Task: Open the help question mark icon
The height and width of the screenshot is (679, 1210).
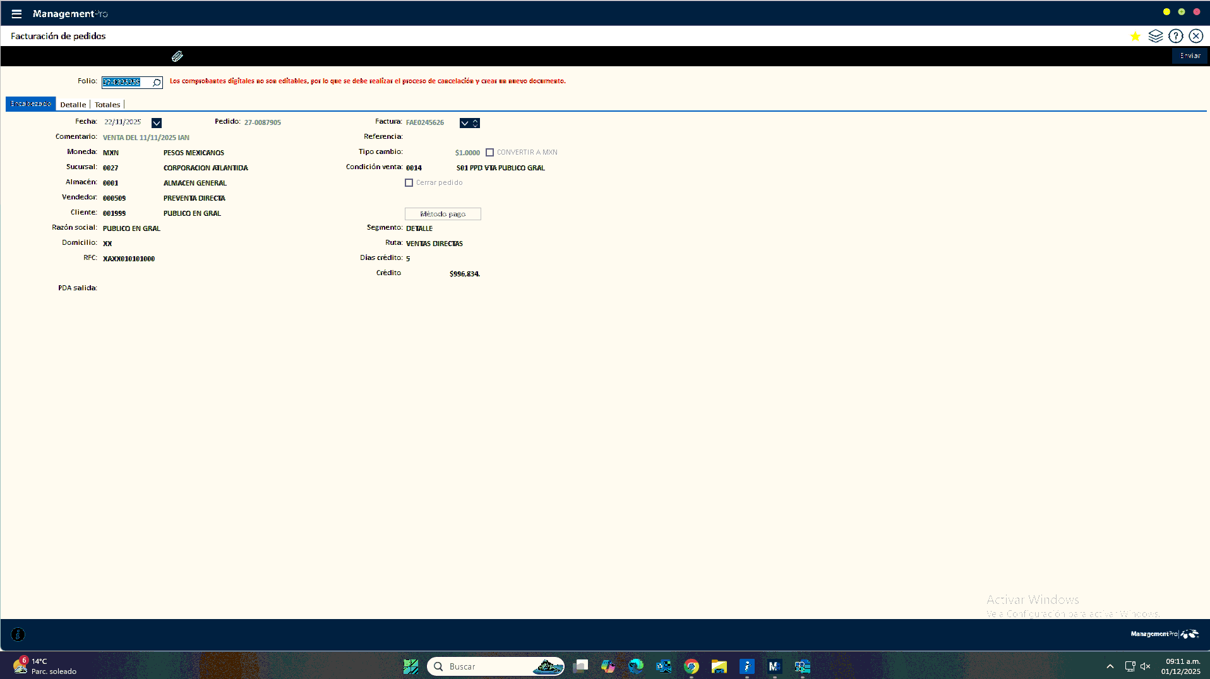Action: click(1175, 37)
